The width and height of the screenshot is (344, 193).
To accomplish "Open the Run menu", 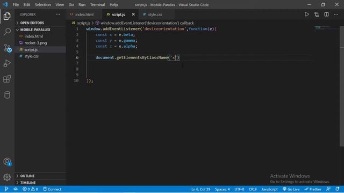I will coord(82,5).
